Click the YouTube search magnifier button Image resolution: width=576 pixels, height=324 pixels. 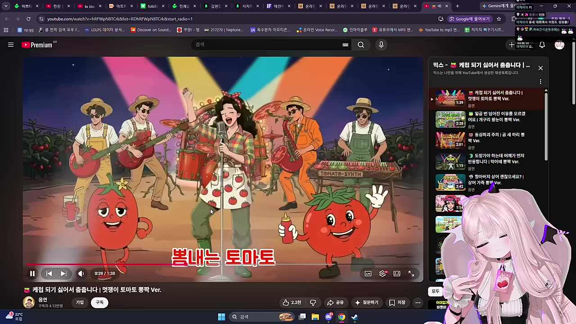click(361, 45)
